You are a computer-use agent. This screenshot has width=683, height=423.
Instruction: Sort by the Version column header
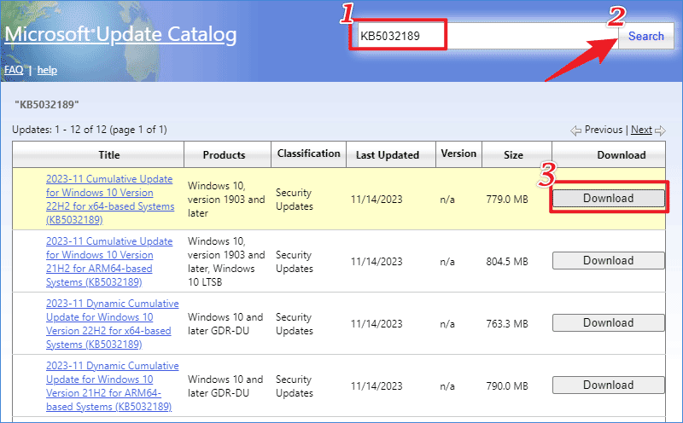pos(458,154)
